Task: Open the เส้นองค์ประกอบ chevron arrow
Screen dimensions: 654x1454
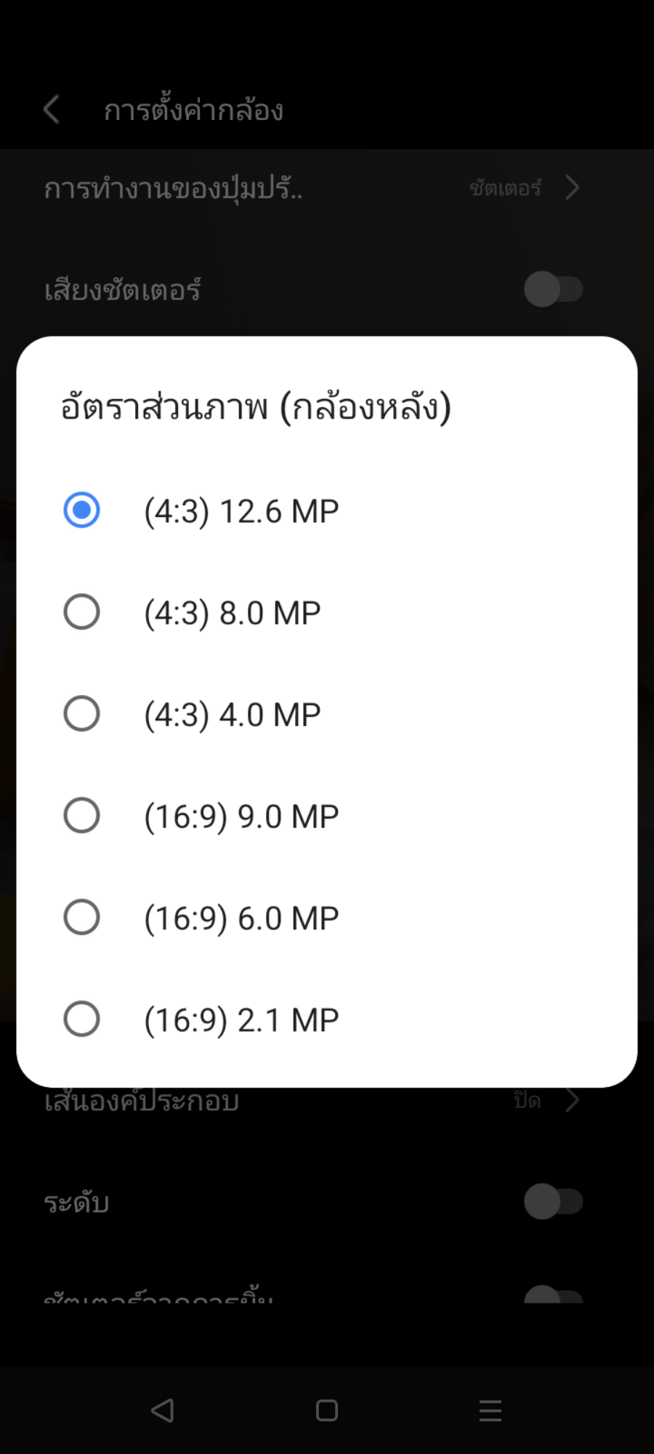Action: (573, 1101)
